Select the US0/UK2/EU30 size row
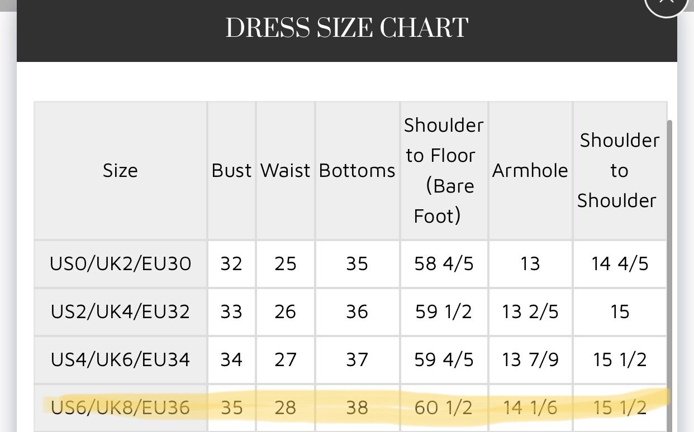The image size is (694, 432). [350, 263]
